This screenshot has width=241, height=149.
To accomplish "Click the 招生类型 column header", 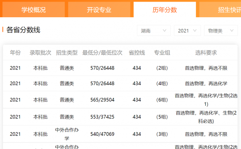I will (67, 53).
